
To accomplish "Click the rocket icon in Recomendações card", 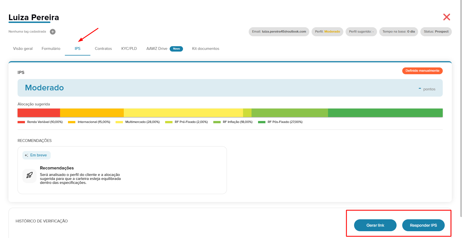I will [x=29, y=175].
